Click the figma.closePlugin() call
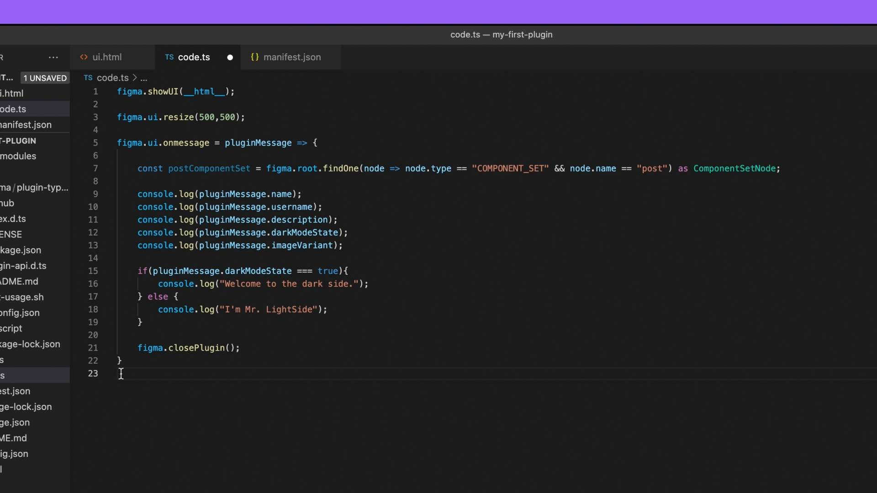 pyautogui.click(x=189, y=348)
